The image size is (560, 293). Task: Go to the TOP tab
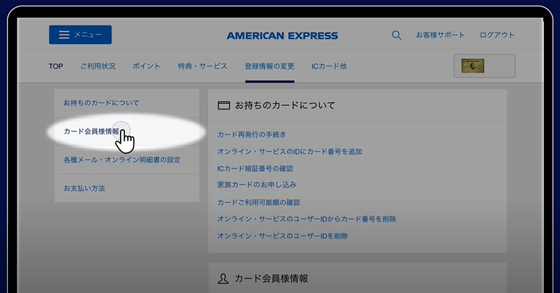(56, 66)
